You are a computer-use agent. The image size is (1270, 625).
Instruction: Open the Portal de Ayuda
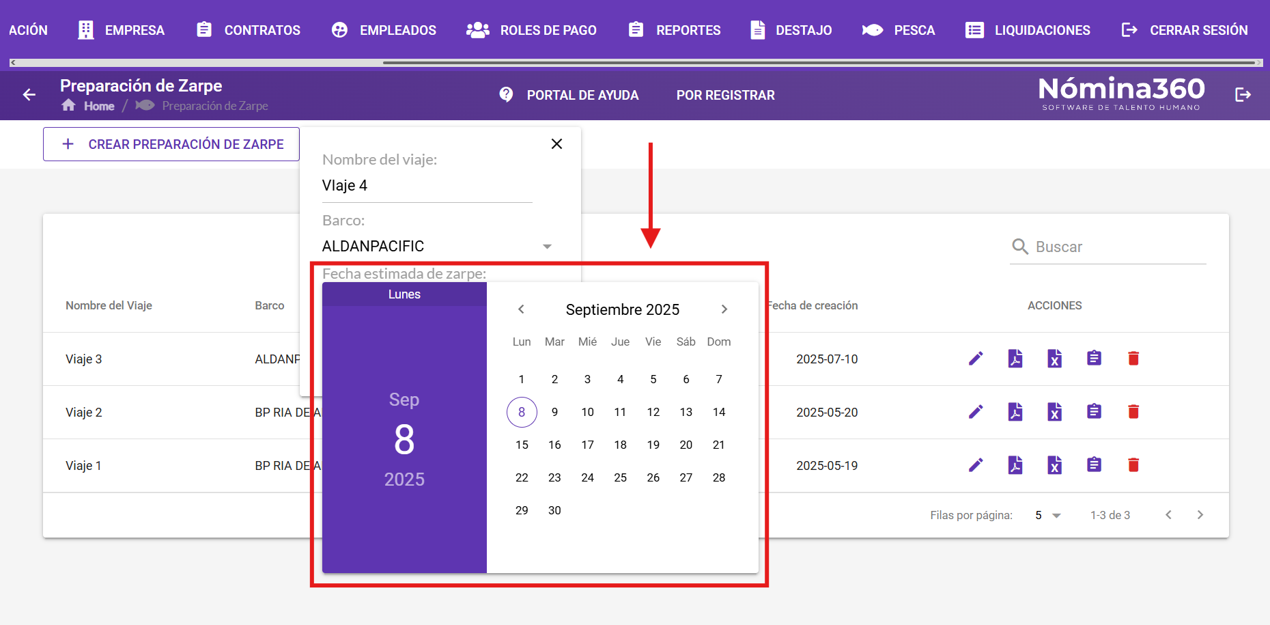click(x=569, y=95)
